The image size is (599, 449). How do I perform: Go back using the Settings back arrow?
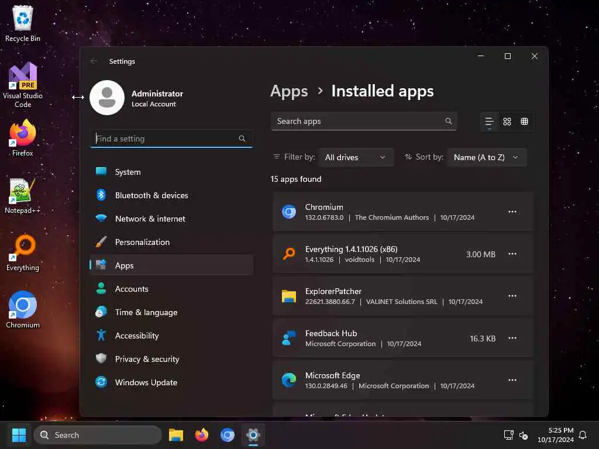point(94,61)
